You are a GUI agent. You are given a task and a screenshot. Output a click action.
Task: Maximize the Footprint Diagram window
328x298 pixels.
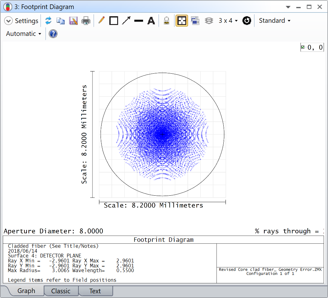click(x=309, y=7)
